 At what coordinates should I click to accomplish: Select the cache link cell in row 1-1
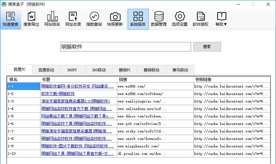tap(232, 86)
